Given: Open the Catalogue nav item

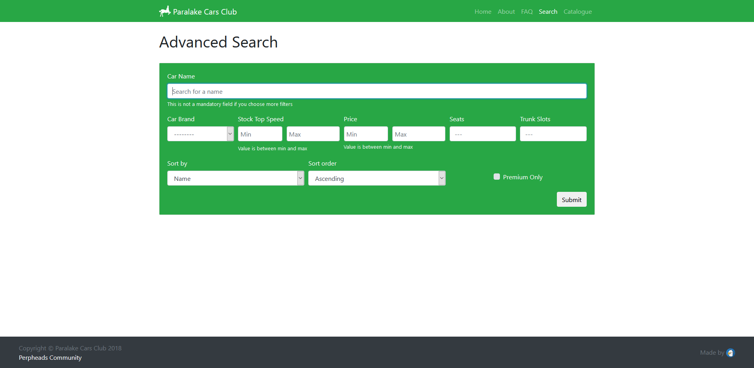Looking at the screenshot, I should [577, 12].
